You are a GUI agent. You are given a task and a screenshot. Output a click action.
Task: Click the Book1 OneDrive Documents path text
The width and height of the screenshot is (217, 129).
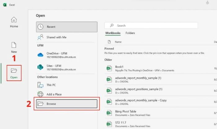click(x=145, y=71)
